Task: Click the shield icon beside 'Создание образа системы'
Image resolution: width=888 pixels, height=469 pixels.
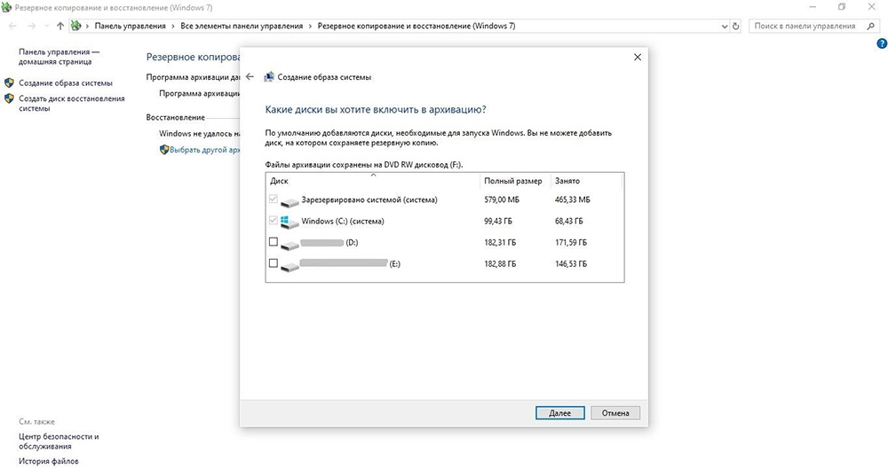Action: point(9,83)
